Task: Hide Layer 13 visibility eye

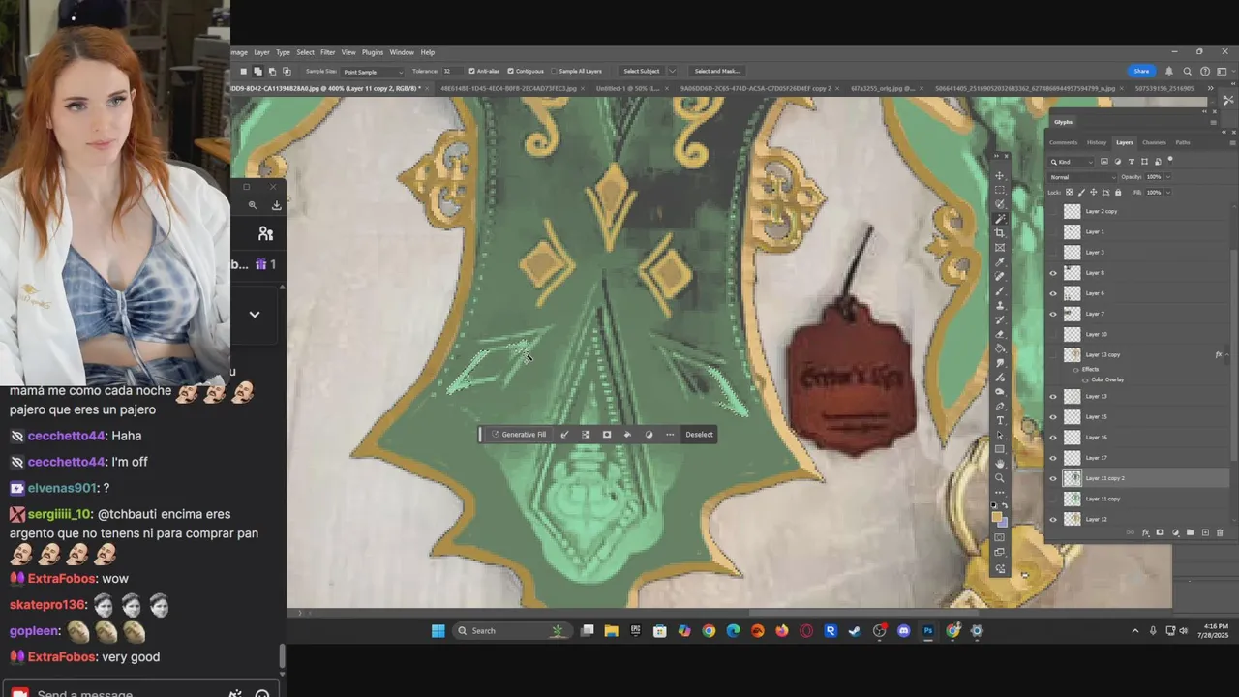Action: 1053,396
